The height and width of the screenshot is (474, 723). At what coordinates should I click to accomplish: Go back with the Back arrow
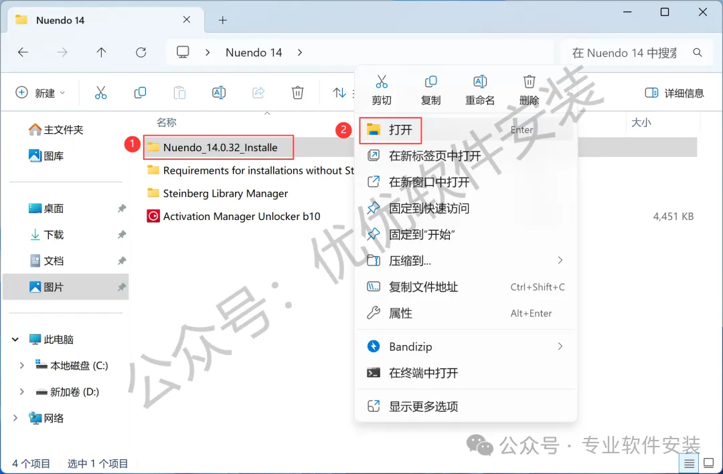coord(23,53)
